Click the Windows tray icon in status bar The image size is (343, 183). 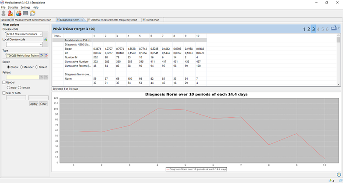(x=331, y=180)
